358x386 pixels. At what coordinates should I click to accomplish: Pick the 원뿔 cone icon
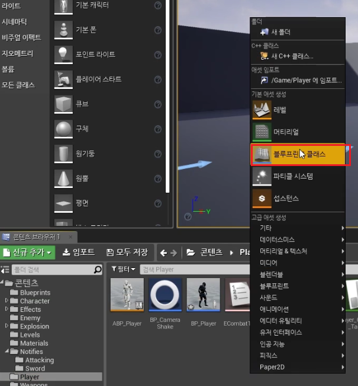[x=63, y=178]
